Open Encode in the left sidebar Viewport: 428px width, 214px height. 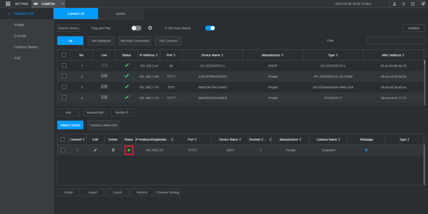click(x=20, y=36)
